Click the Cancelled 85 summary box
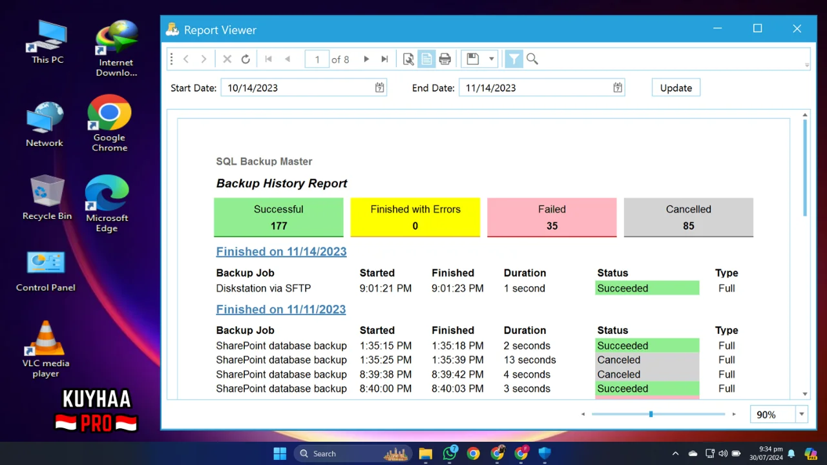This screenshot has width=827, height=465. 689,218
